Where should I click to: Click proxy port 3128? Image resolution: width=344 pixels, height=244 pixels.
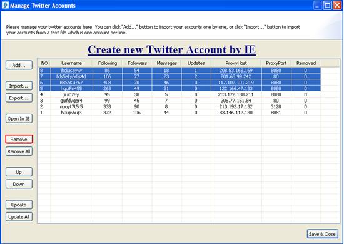[276, 106]
